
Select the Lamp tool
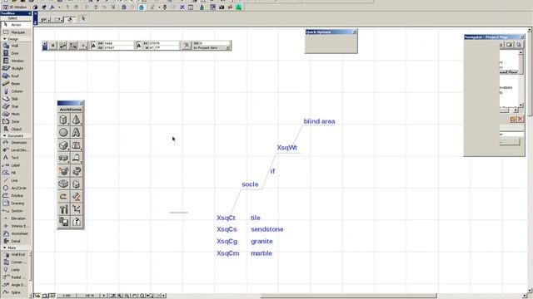(x=15, y=269)
